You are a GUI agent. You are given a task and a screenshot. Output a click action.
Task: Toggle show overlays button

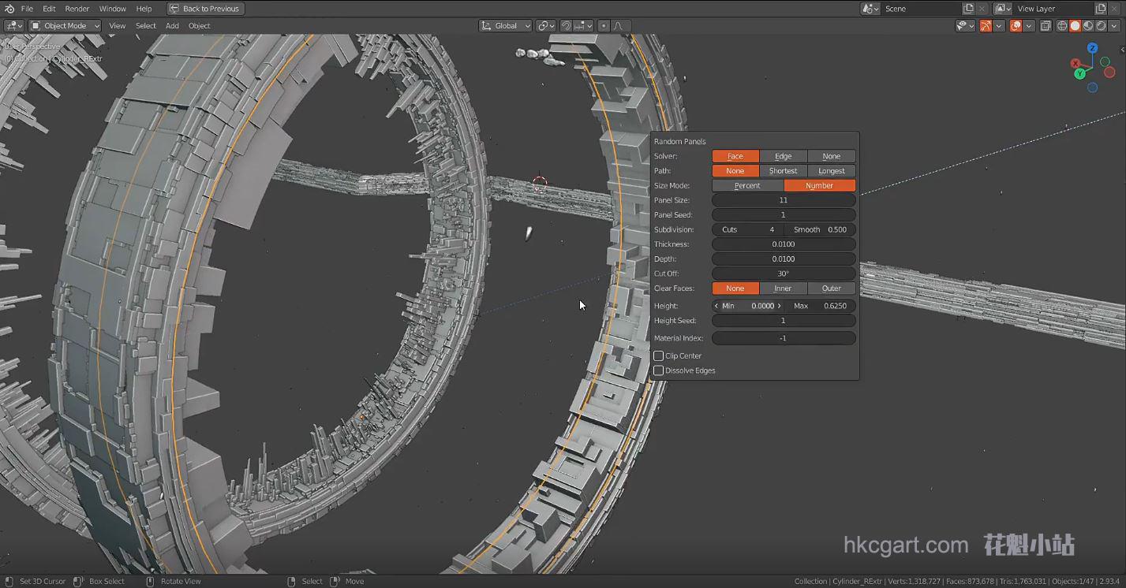[1016, 26]
